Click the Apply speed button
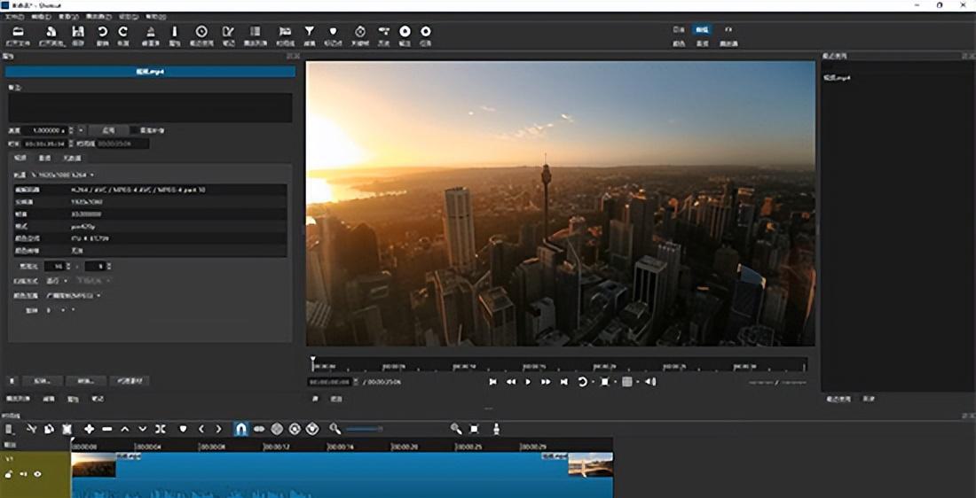This screenshot has width=976, height=498. point(109,130)
